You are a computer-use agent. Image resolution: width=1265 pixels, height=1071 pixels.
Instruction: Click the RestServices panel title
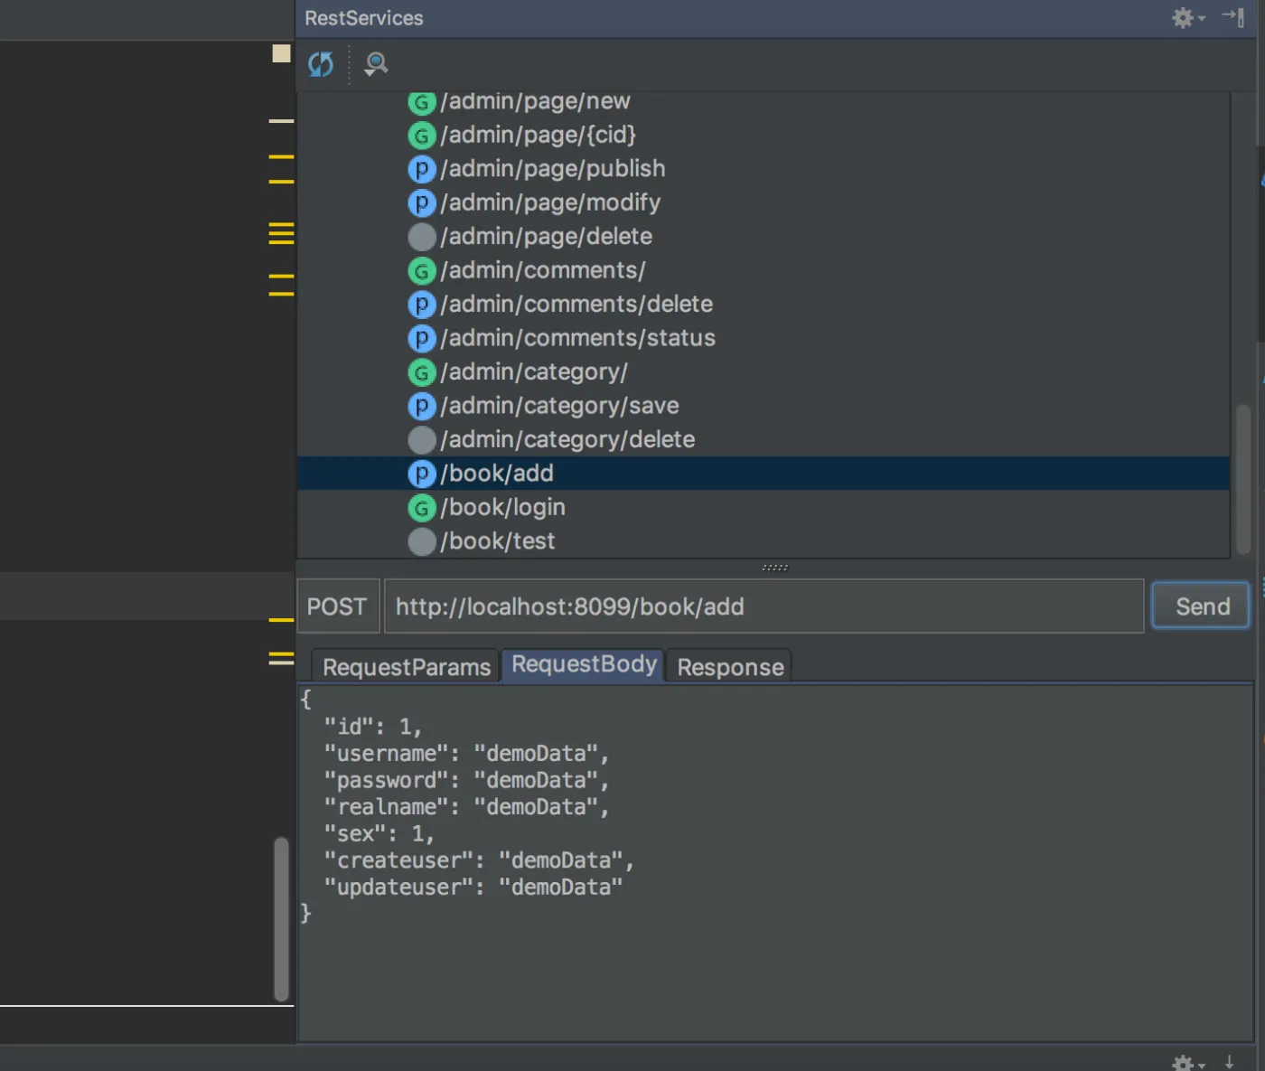click(x=364, y=18)
